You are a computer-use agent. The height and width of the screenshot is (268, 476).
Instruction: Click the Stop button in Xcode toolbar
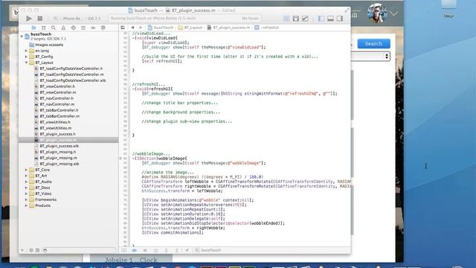39,19
